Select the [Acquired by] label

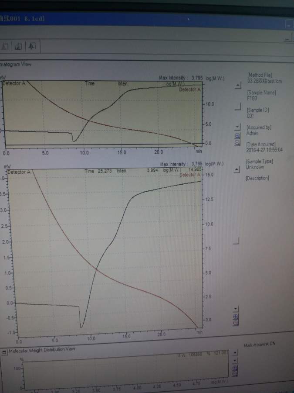(259, 127)
